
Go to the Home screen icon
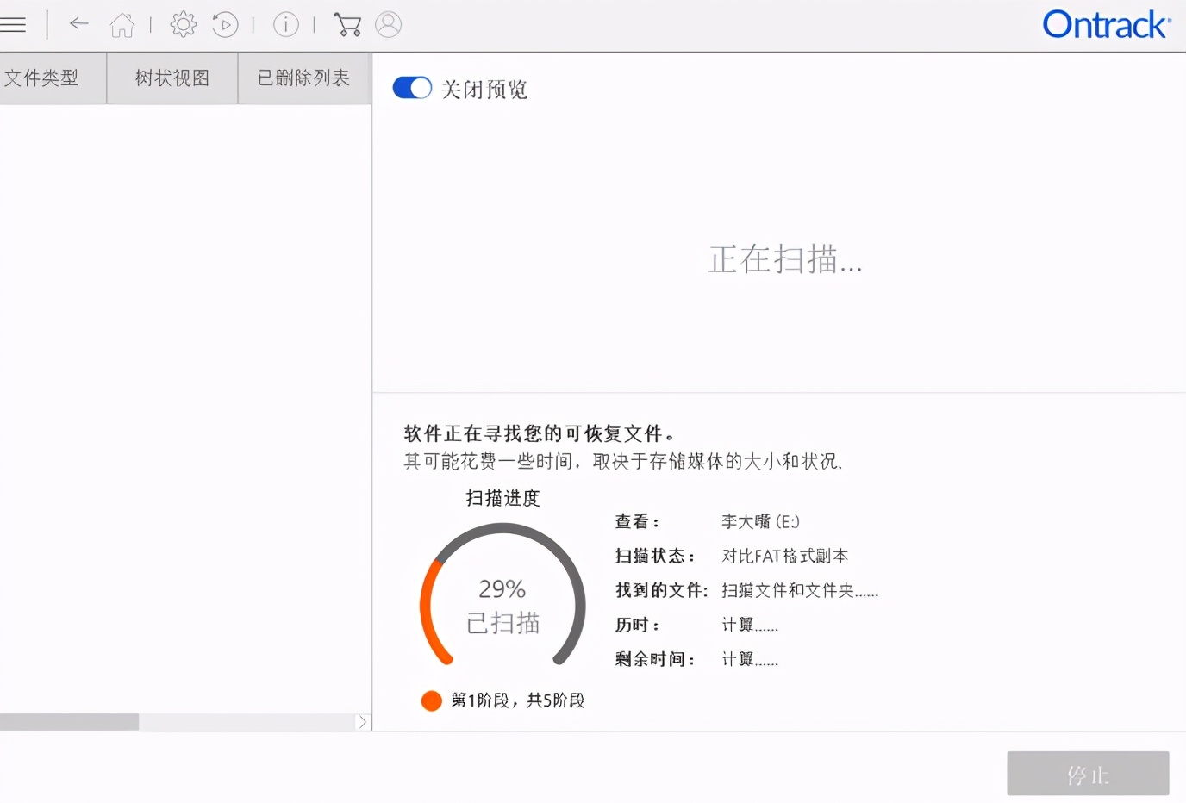[x=122, y=24]
